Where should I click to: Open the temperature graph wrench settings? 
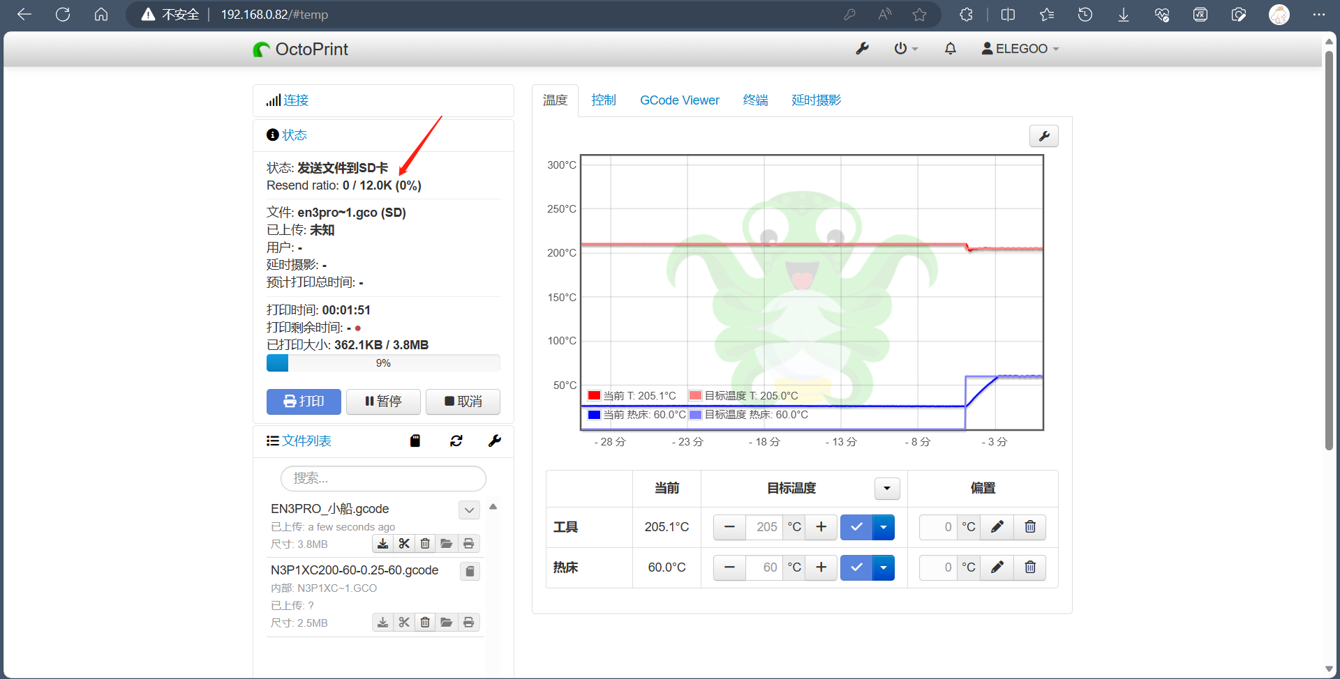coord(1043,136)
